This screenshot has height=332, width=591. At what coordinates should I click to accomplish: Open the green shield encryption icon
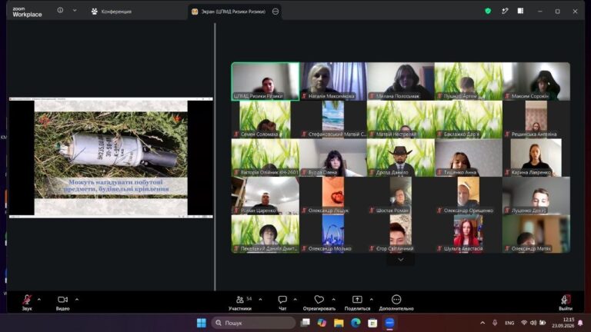tap(488, 11)
